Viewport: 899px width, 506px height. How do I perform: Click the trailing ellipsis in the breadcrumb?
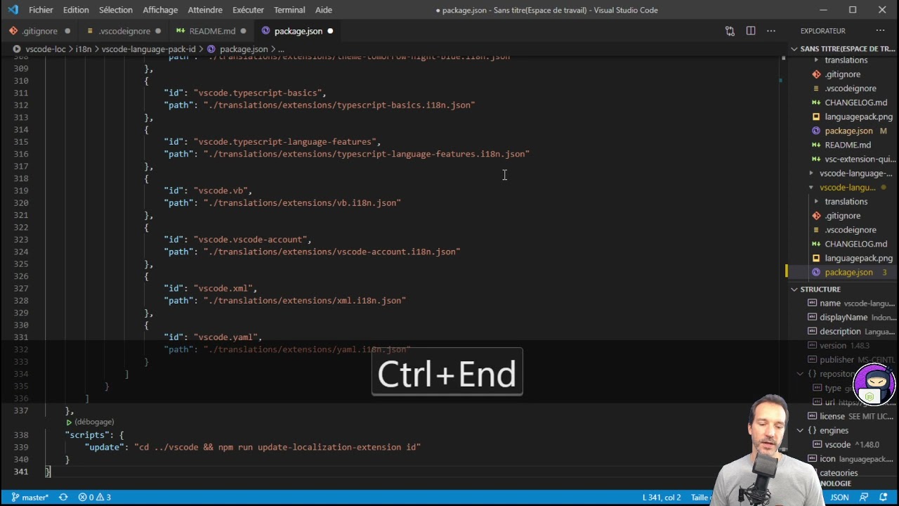tap(281, 49)
